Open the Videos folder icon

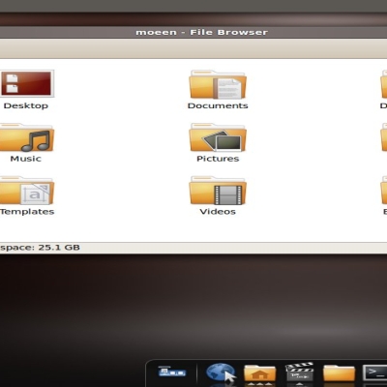(218, 191)
